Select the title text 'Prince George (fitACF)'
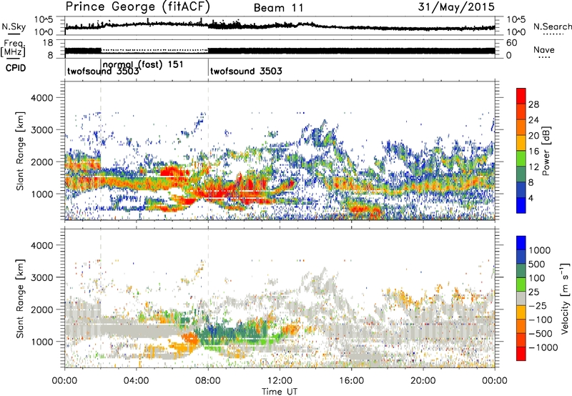This screenshot has height=396, width=572. pyautogui.click(x=138, y=7)
